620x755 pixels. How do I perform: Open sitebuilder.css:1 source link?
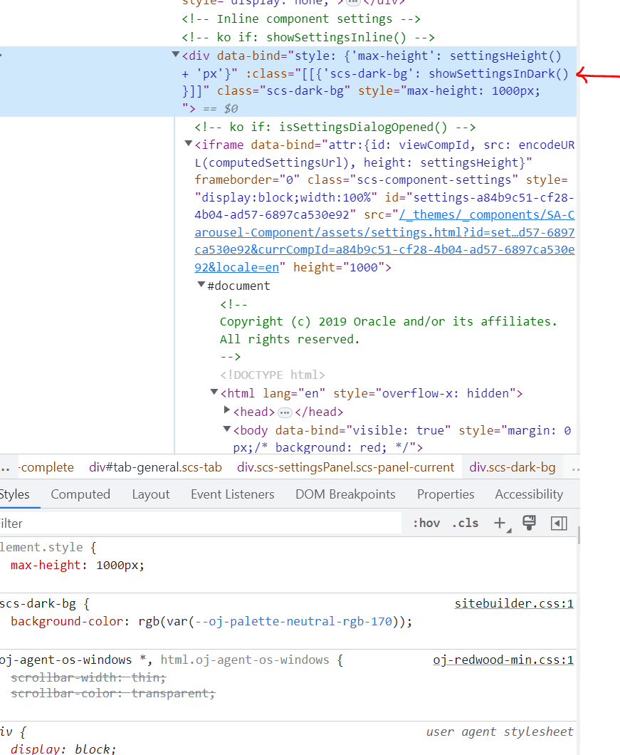click(514, 603)
